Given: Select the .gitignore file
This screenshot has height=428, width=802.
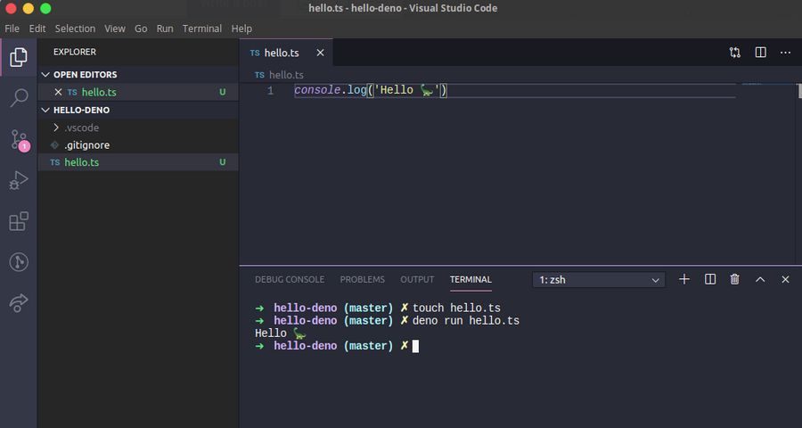Looking at the screenshot, I should click(86, 145).
